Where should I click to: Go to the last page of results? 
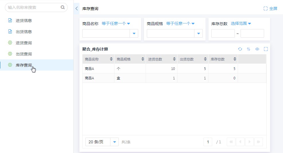258,142
